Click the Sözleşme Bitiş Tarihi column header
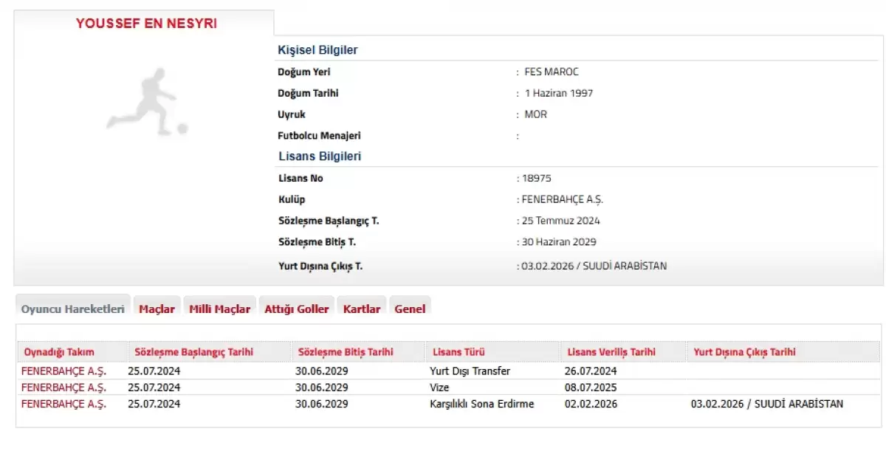The image size is (886, 454). (x=346, y=352)
